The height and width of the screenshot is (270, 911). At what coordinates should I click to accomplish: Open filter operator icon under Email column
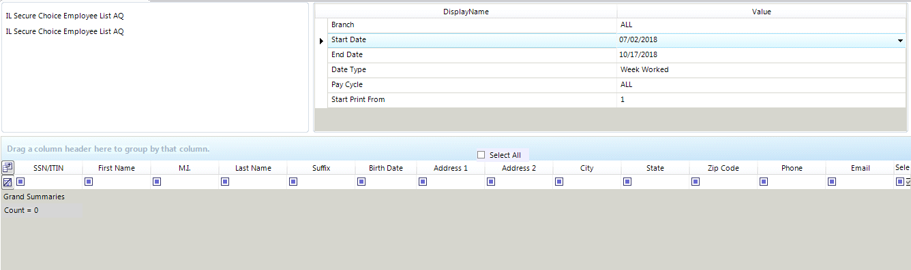click(x=832, y=182)
